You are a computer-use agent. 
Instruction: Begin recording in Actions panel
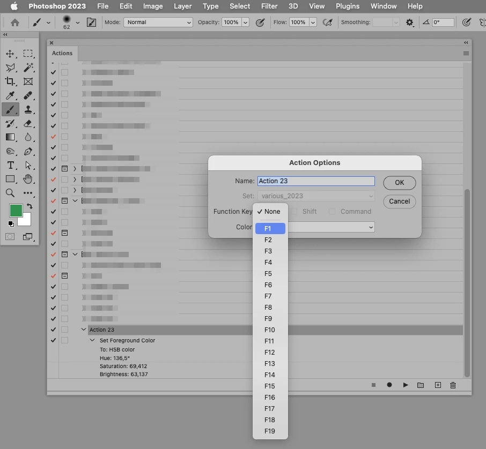(389, 385)
